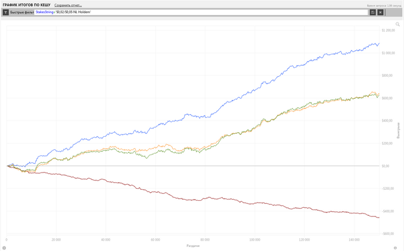The width and height of the screenshot is (404, 251).
Task: Click the '80 000' hands axis tick
Action: pos(205,239)
